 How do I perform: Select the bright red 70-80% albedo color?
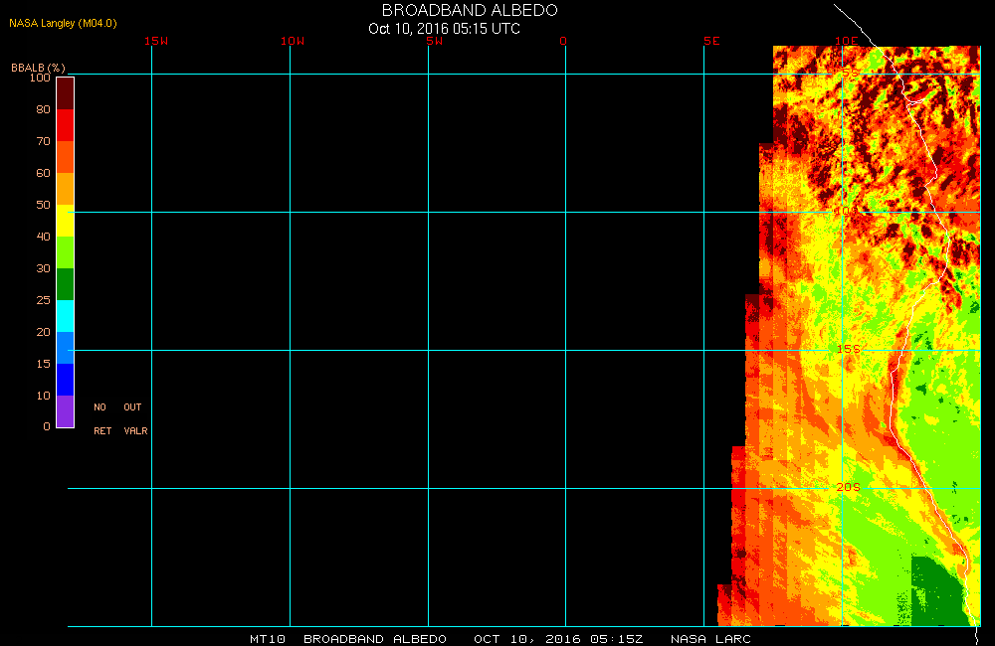[65, 125]
